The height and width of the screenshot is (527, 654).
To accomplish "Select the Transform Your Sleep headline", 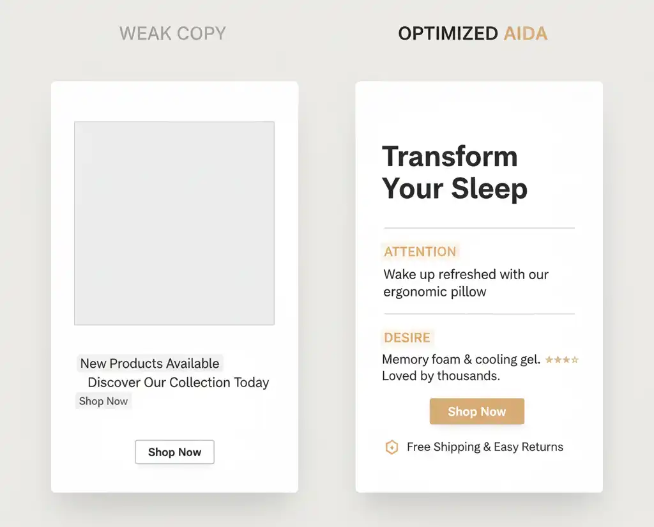I will click(x=455, y=172).
